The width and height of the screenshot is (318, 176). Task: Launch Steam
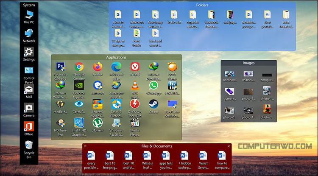(x=153, y=104)
